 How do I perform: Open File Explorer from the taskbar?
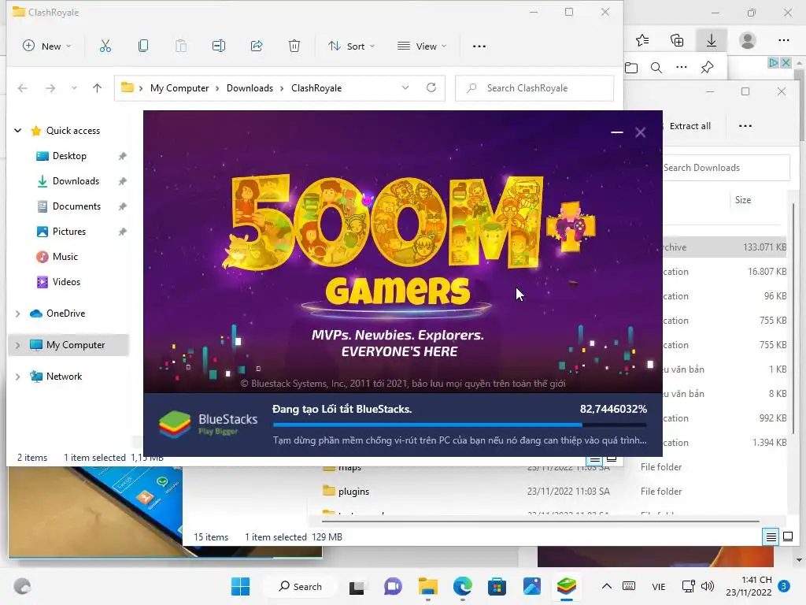[x=427, y=586]
